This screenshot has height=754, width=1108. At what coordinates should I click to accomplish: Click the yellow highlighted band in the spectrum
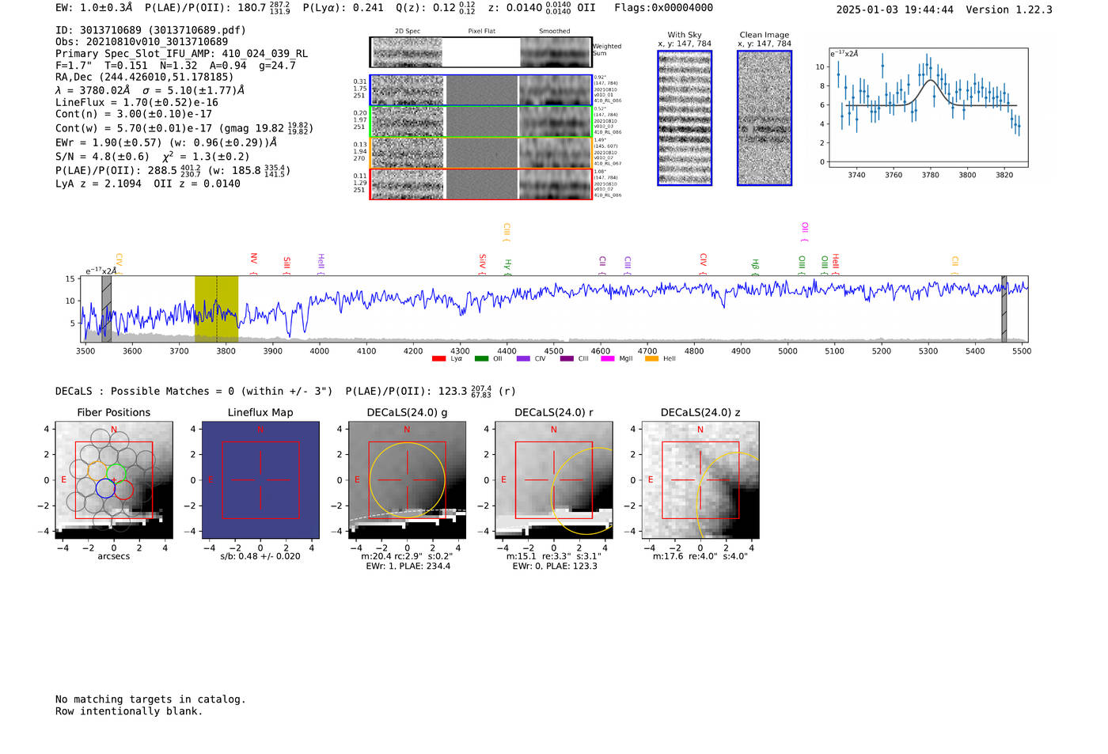[216, 309]
